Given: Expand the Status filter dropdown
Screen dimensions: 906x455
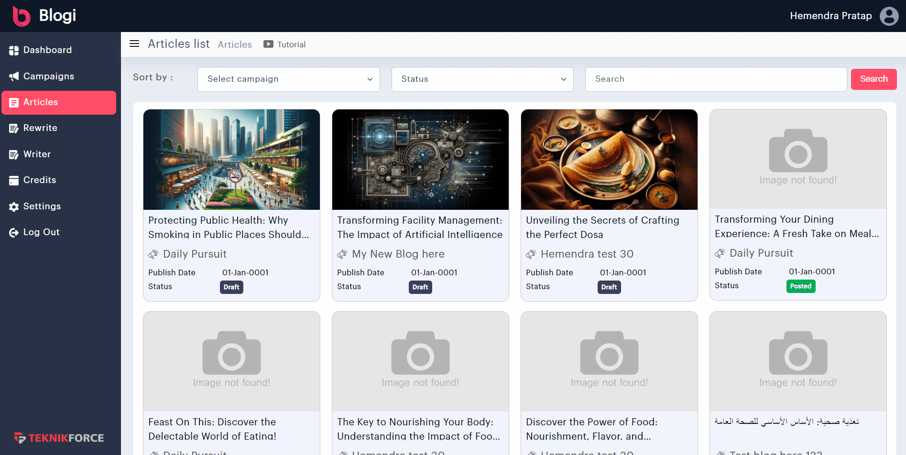Looking at the screenshot, I should (x=482, y=79).
